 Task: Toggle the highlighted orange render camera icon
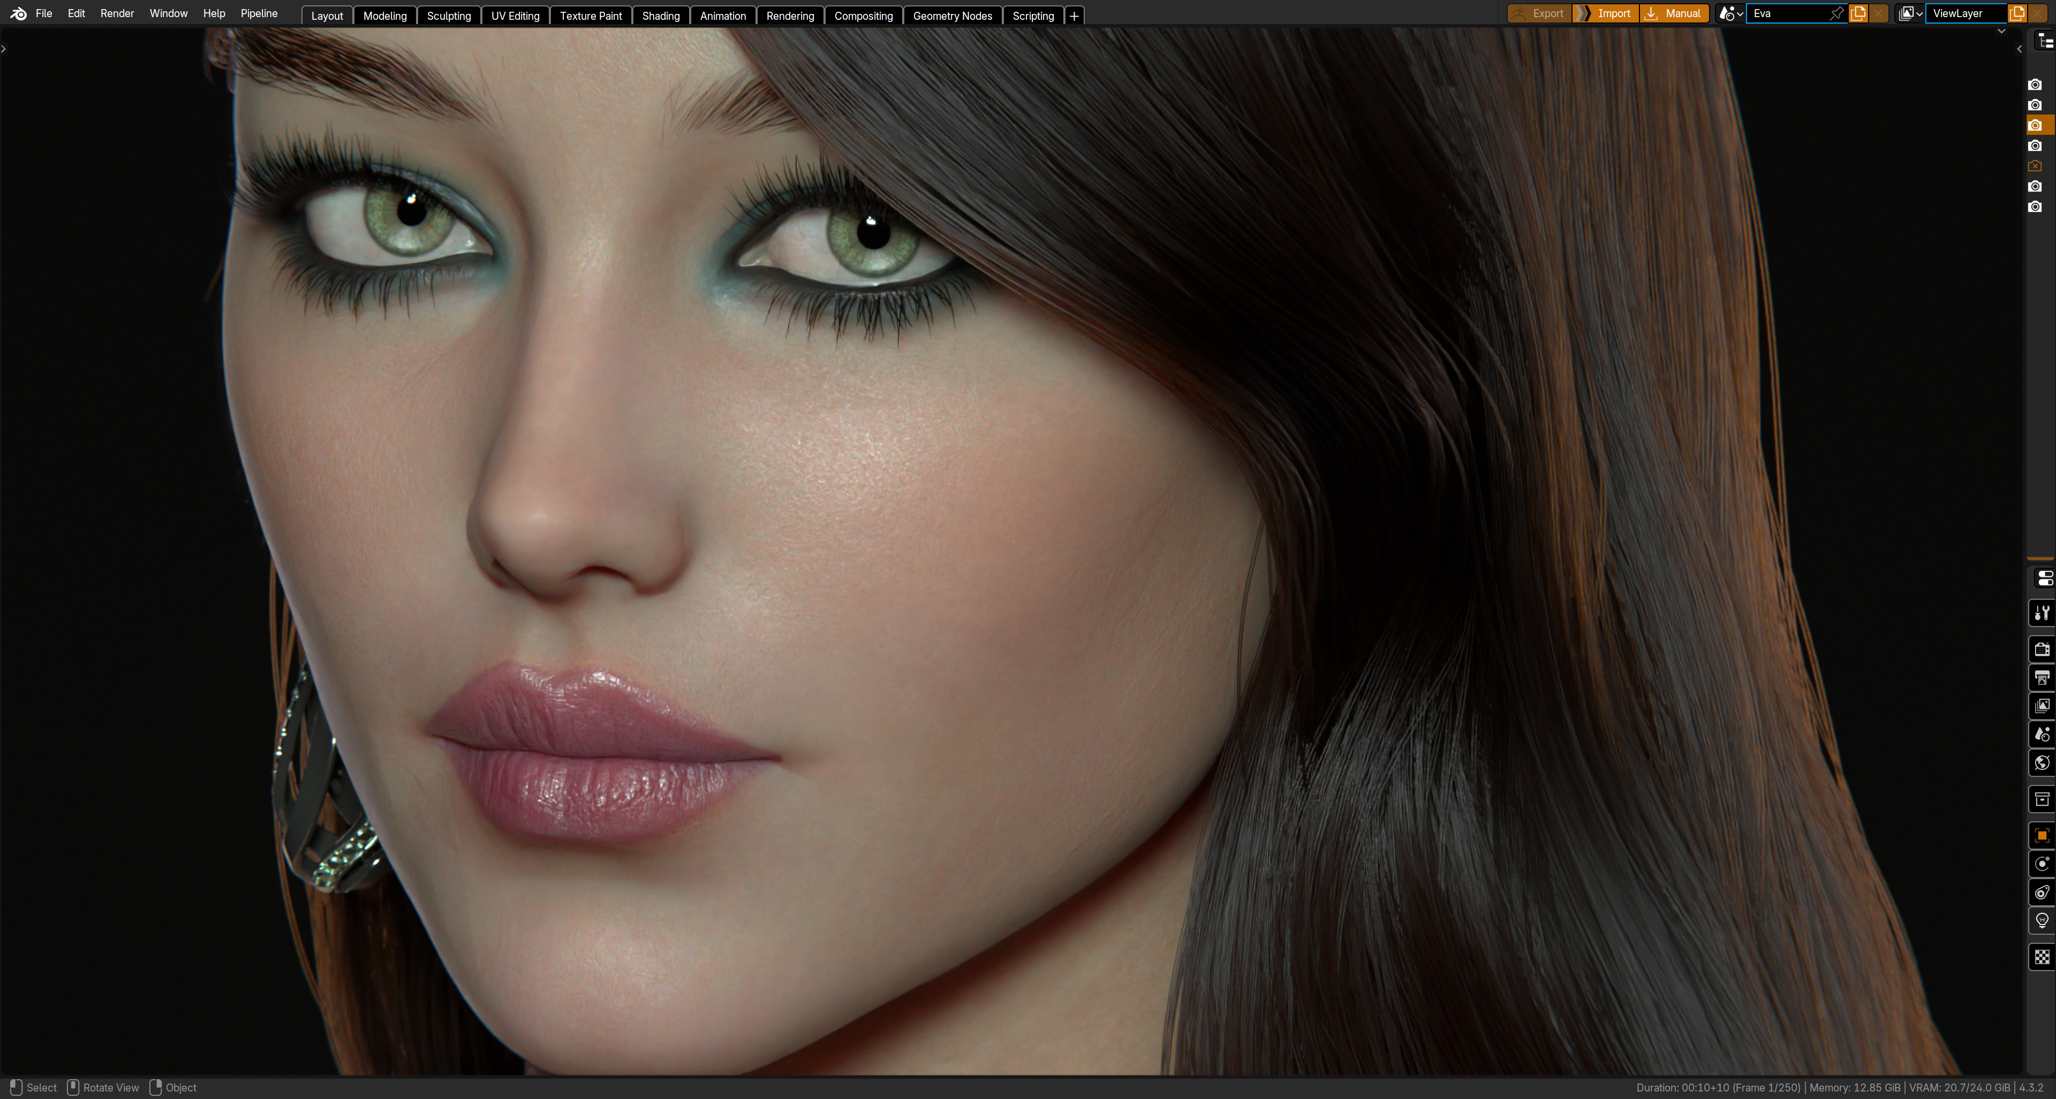(2035, 125)
